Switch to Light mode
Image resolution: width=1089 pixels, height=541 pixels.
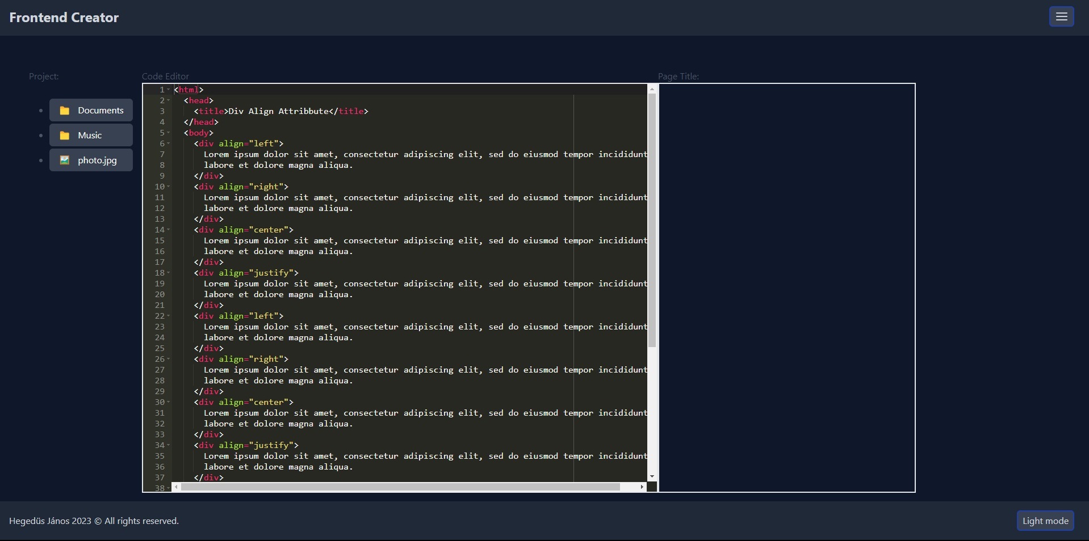(x=1045, y=521)
